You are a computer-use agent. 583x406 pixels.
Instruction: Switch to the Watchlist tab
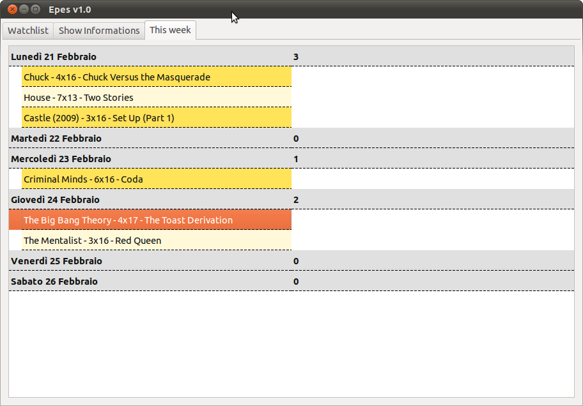pyautogui.click(x=28, y=31)
